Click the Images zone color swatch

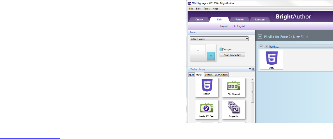click(x=221, y=49)
